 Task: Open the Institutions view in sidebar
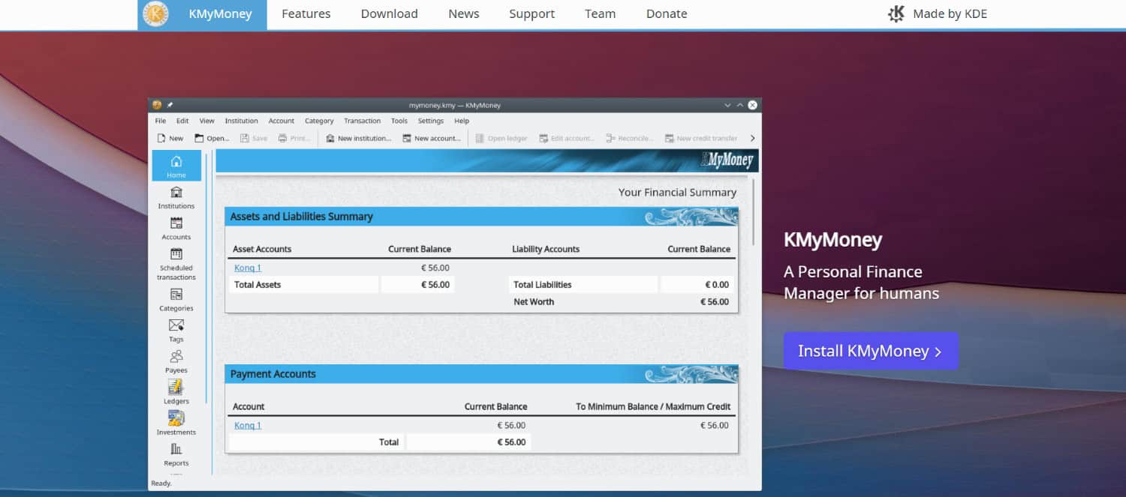tap(176, 198)
